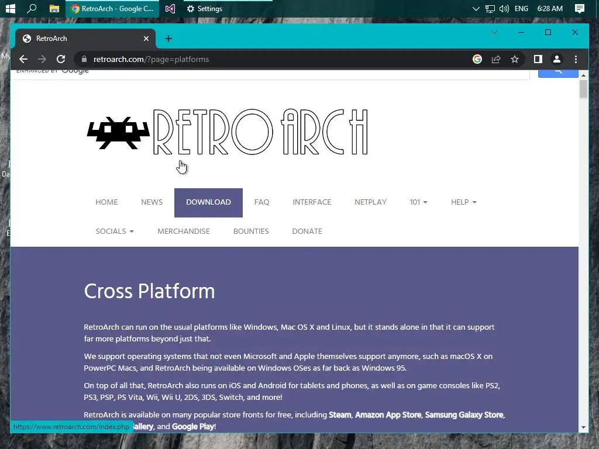Image resolution: width=599 pixels, height=449 pixels.
Task: Open the NETPLAY page
Action: (x=370, y=202)
